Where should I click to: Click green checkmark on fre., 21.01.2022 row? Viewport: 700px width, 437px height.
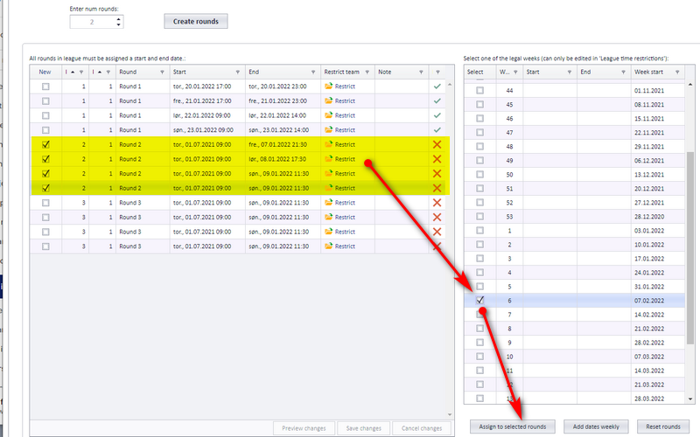click(437, 101)
